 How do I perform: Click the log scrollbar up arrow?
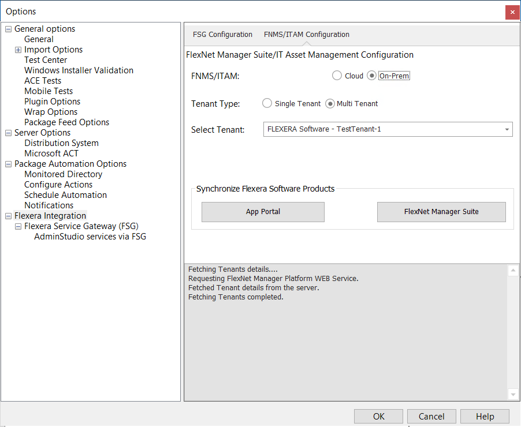[513, 270]
